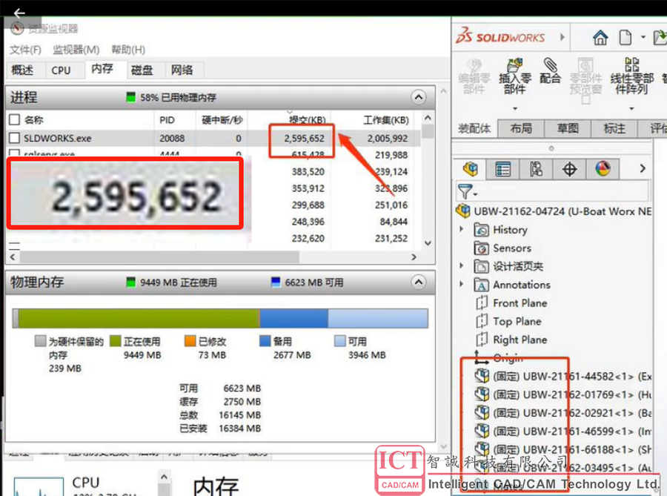Open the PropertyManager tab
667x496 pixels.
[x=502, y=169]
